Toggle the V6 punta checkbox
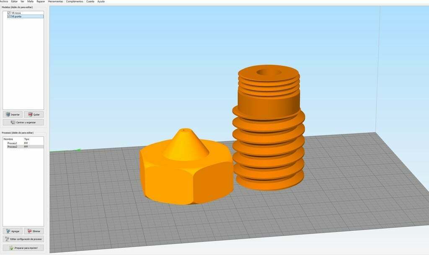The width and height of the screenshot is (429, 255). coord(9,16)
